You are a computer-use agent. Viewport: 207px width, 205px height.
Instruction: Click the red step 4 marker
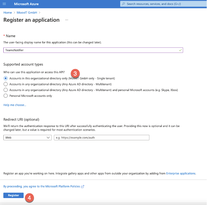(29, 198)
